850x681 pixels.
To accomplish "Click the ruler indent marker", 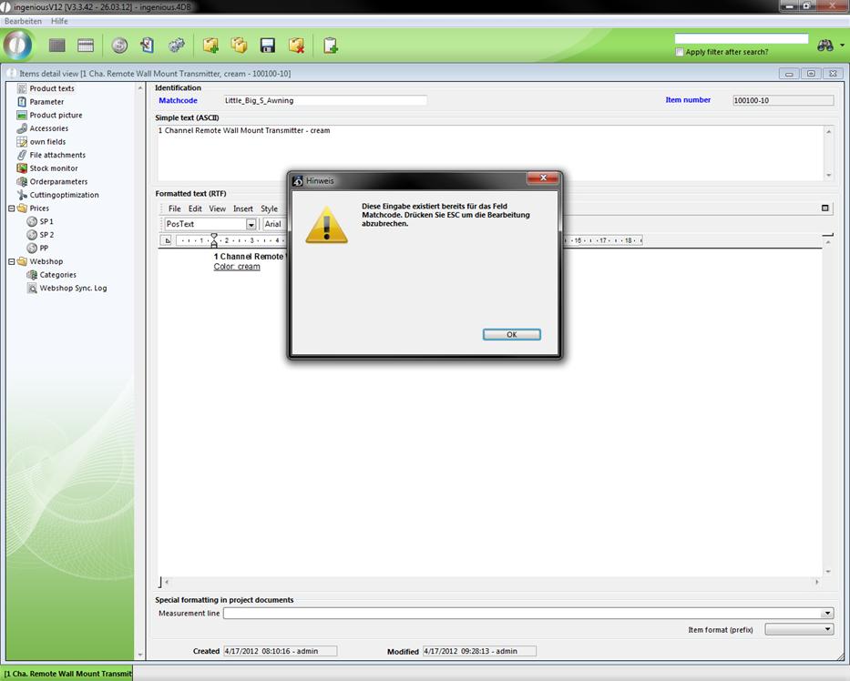I will [214, 240].
